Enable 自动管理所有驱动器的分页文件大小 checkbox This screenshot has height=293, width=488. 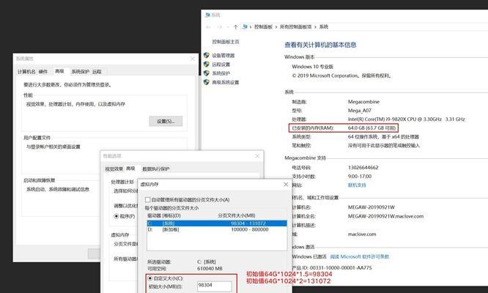click(x=148, y=200)
